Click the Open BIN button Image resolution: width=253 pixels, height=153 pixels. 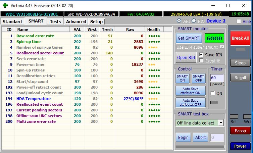(x=186, y=57)
